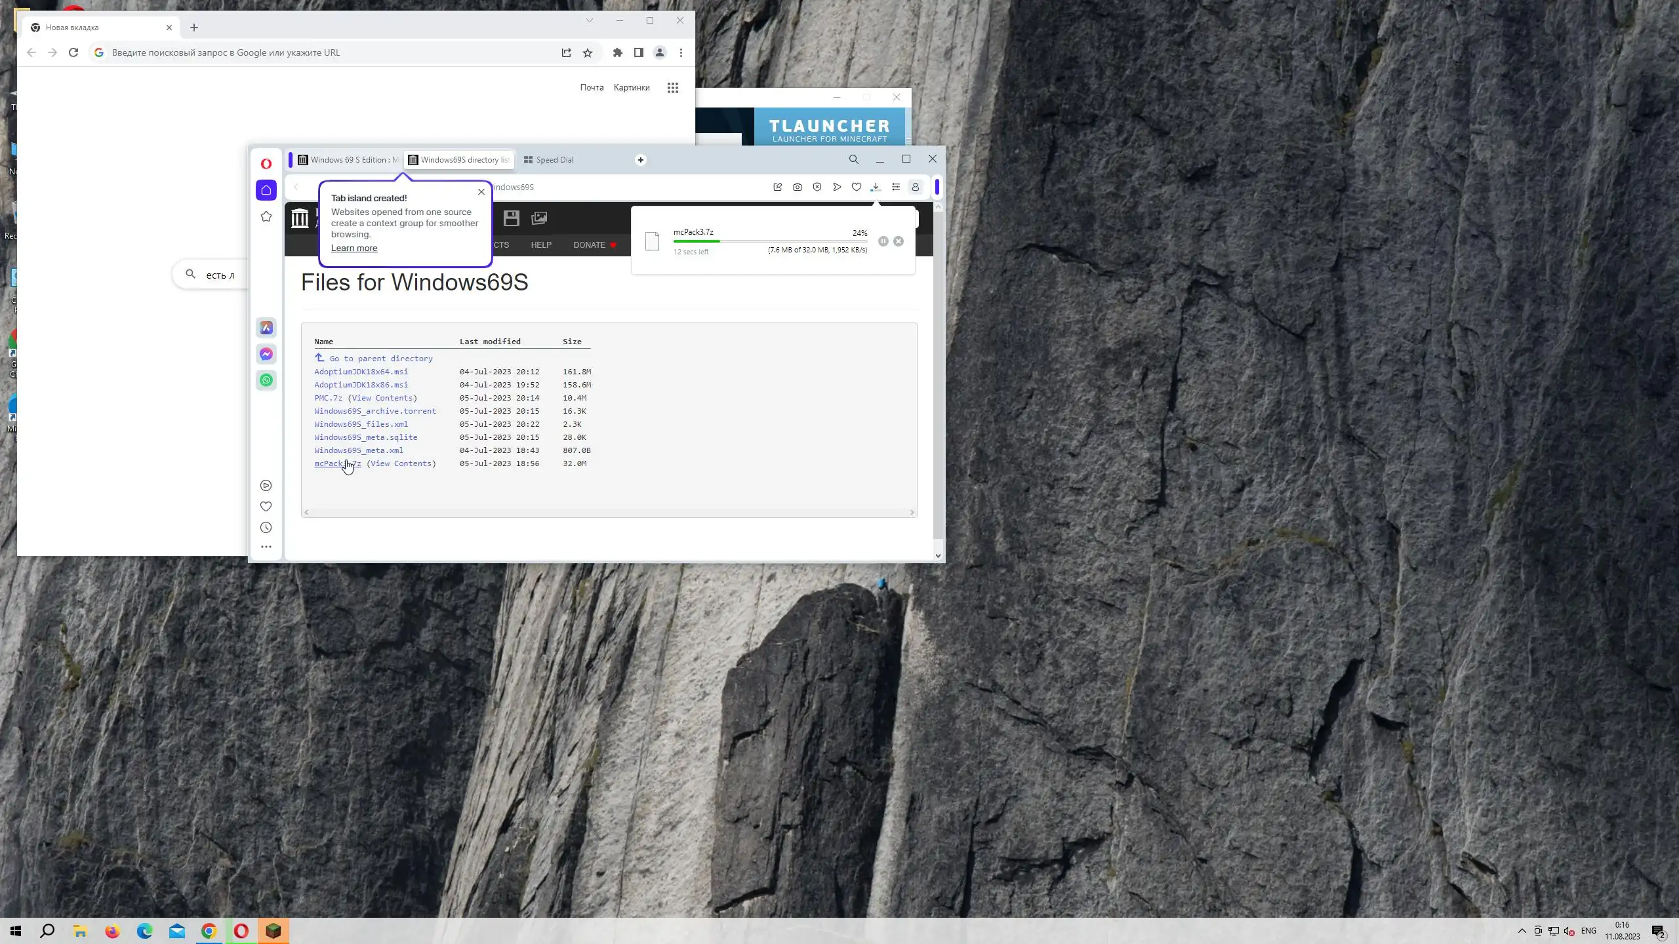The height and width of the screenshot is (944, 1679).
Task: Switch to the Speed Dial tab
Action: tap(554, 160)
